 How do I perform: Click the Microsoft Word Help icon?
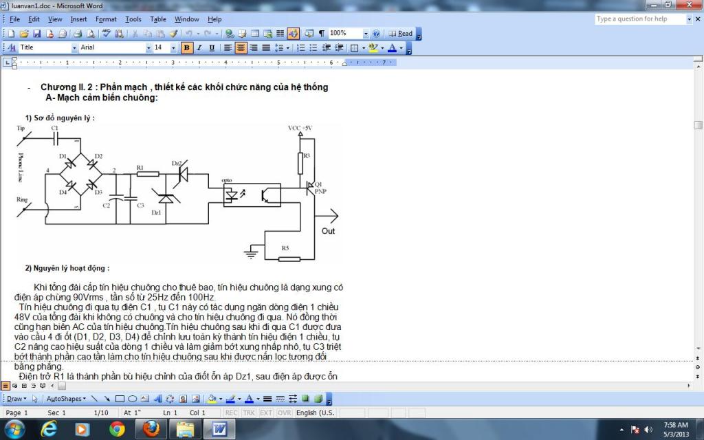click(376, 34)
